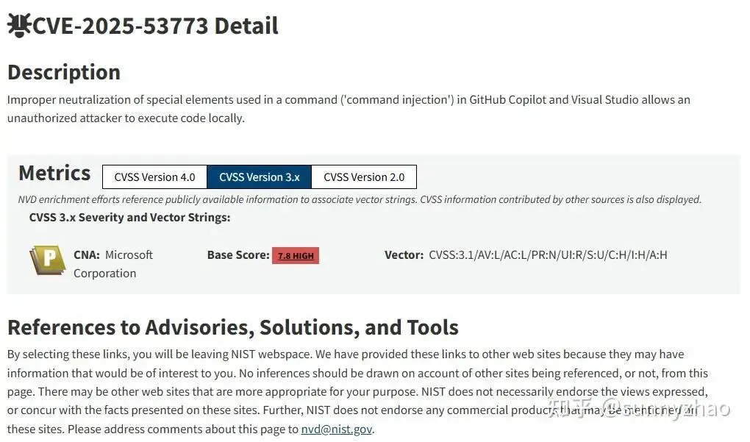Screen dimensions: 750x442
Task: Open the CVSS Version 2.0 tab
Action: coord(364,177)
